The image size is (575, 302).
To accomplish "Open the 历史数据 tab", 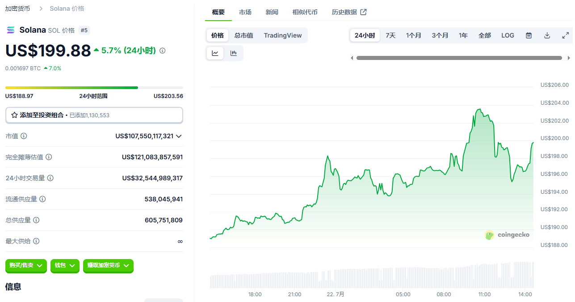I will [344, 12].
